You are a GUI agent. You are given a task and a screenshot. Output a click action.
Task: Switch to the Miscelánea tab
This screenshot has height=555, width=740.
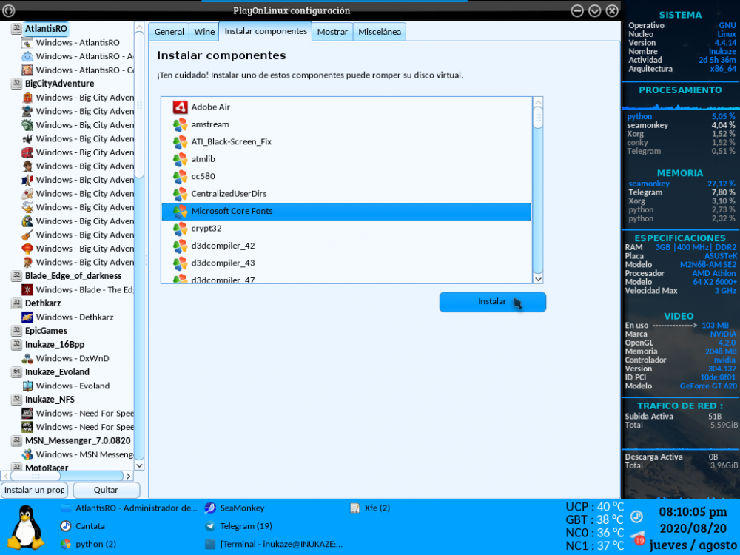click(379, 32)
